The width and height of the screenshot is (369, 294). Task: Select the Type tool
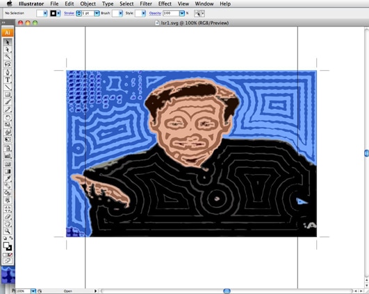click(x=8, y=80)
